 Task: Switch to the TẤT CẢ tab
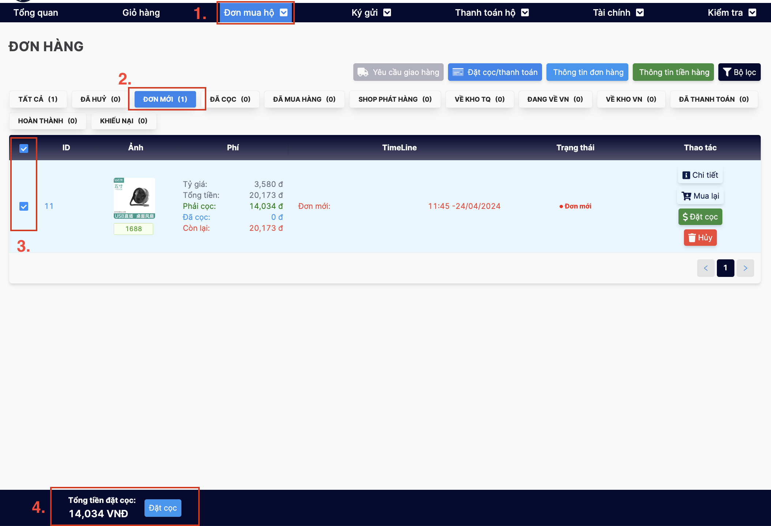point(38,99)
